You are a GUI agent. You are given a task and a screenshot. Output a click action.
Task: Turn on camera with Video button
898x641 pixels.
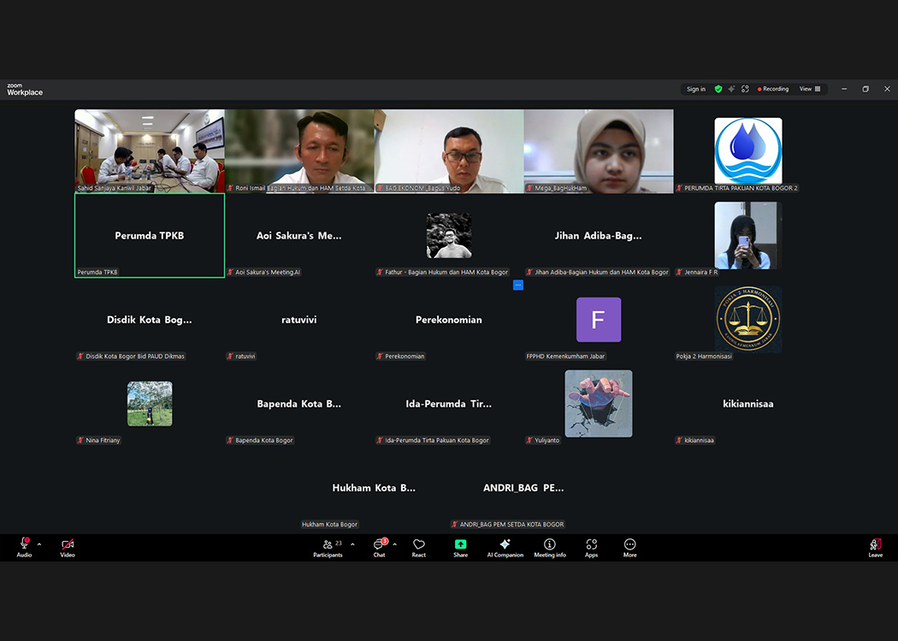(x=68, y=547)
